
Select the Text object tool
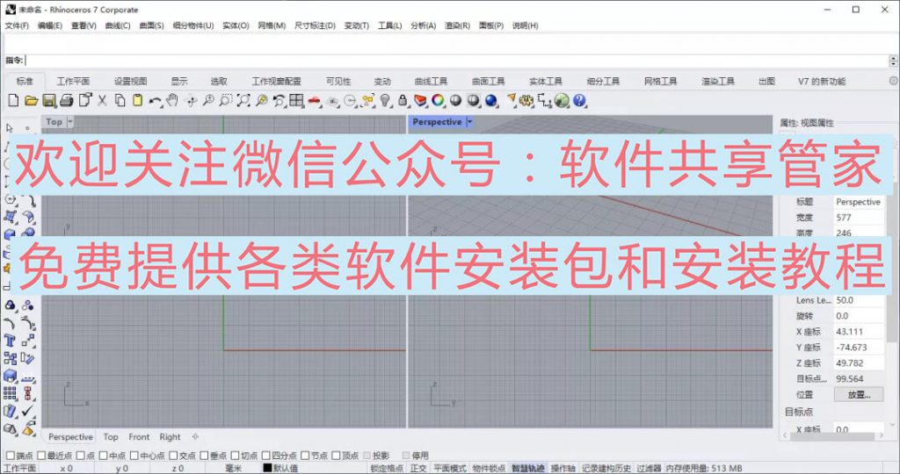[x=10, y=341]
